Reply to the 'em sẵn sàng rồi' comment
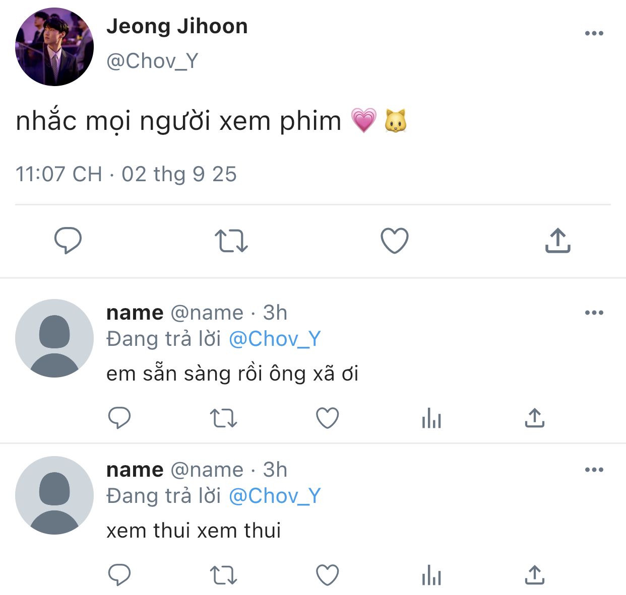626x595 pixels. tap(119, 418)
